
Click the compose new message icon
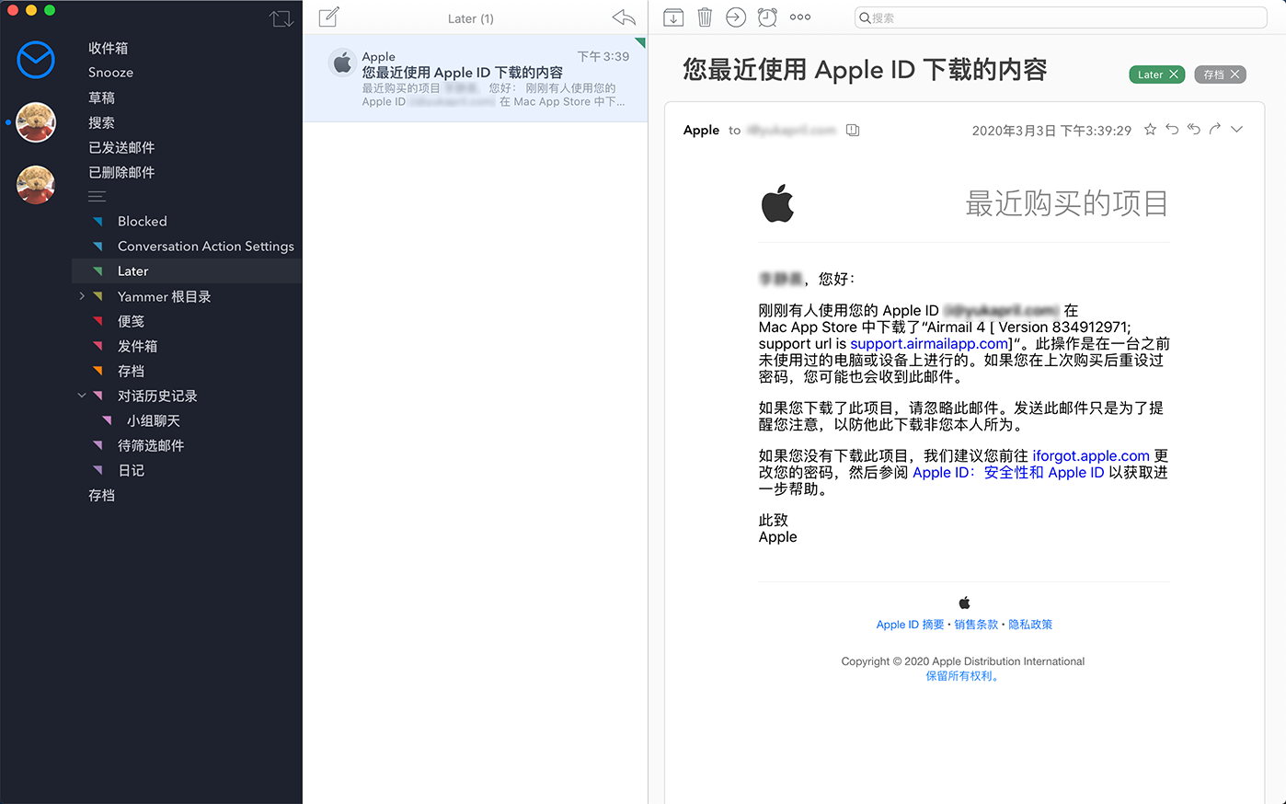pyautogui.click(x=328, y=17)
